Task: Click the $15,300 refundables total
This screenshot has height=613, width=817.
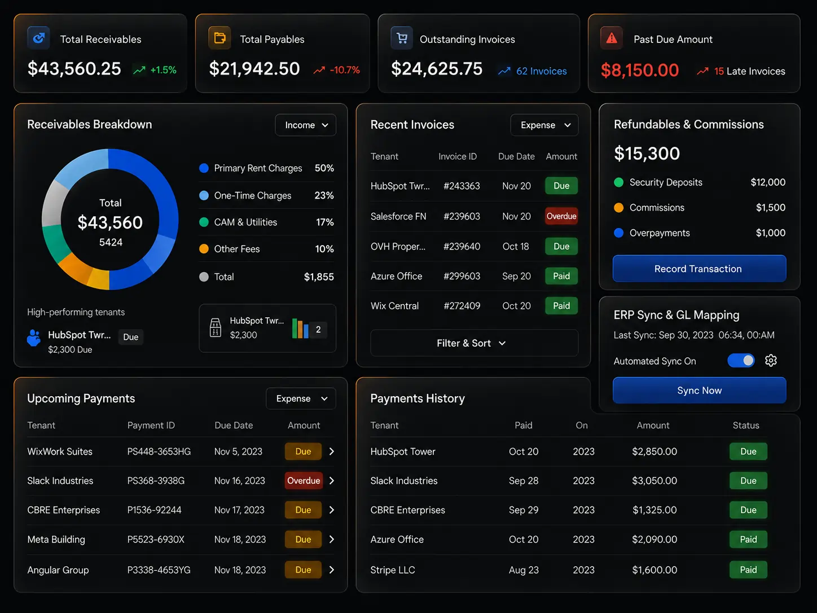Action: point(647,154)
